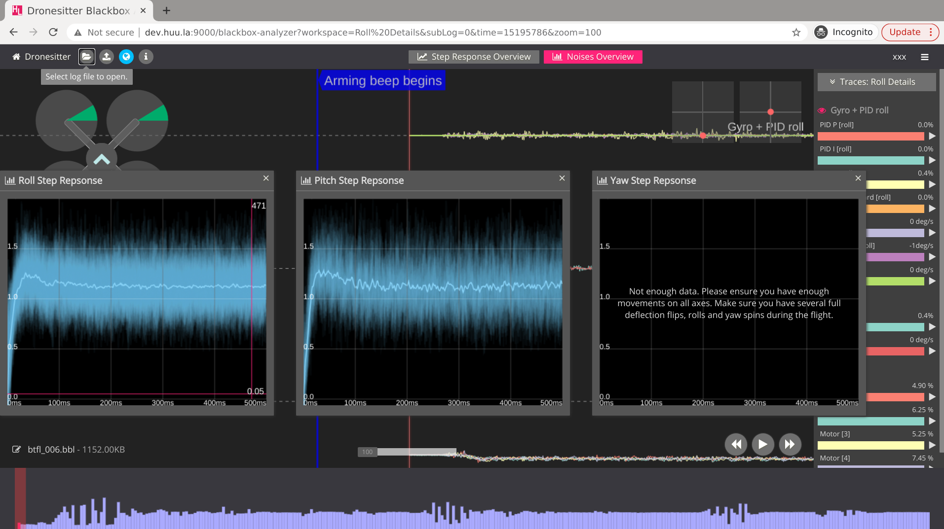Close the Roll Step Response panel

266,178
